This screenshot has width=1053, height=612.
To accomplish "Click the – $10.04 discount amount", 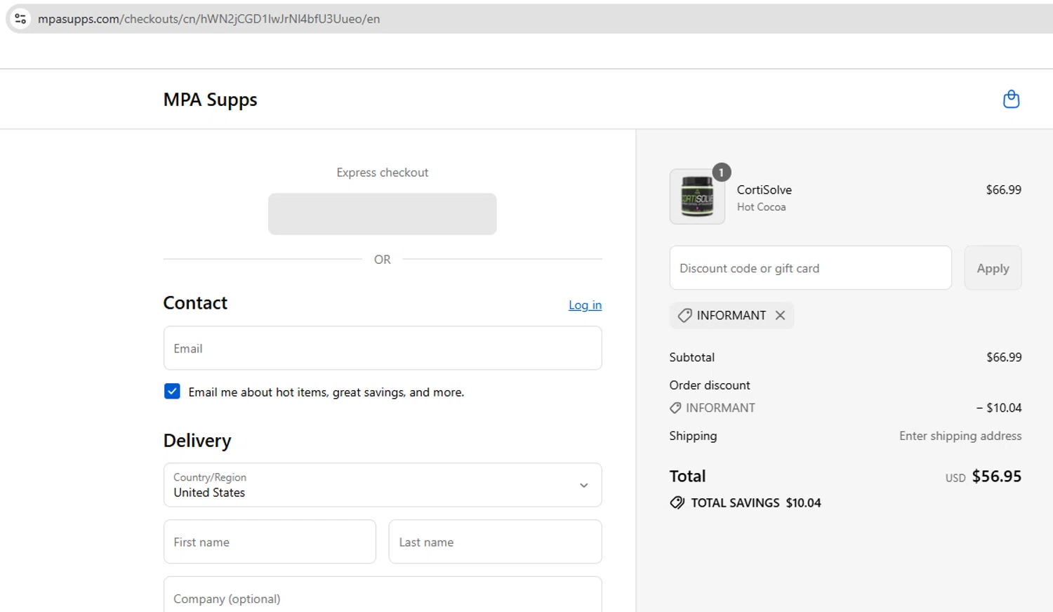I will click(x=999, y=408).
